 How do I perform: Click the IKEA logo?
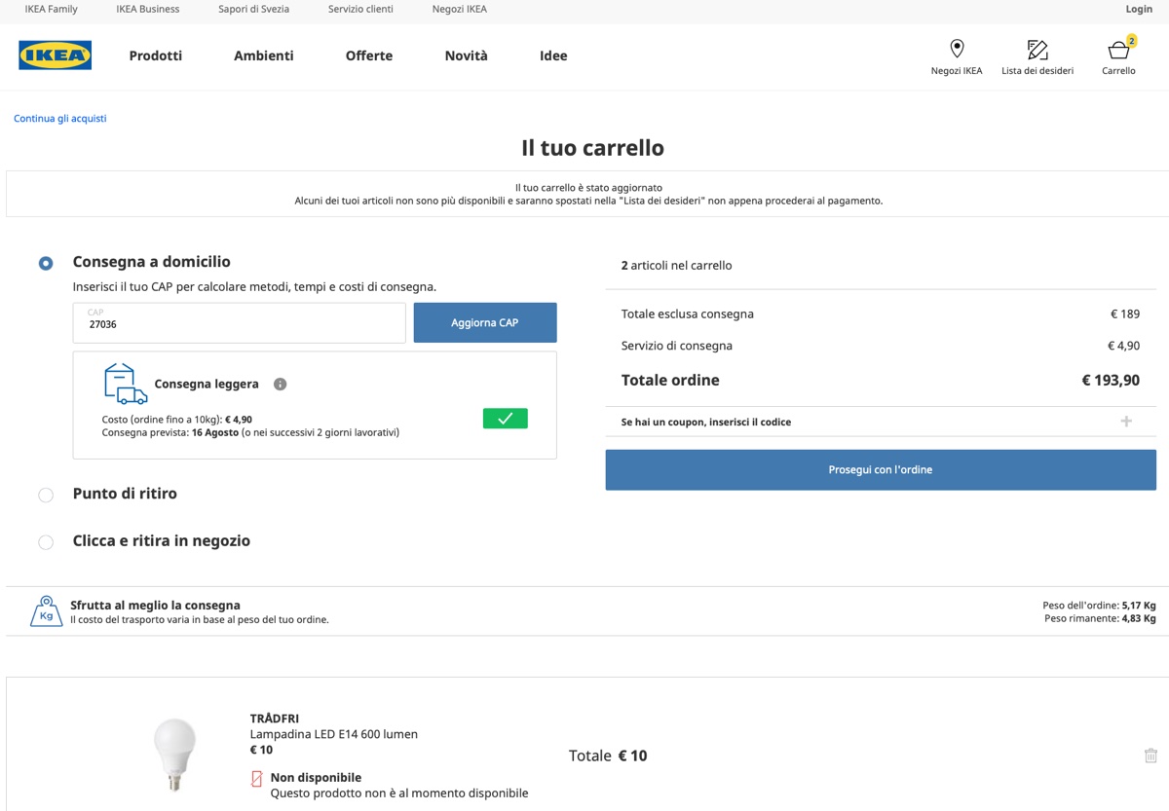pos(55,55)
